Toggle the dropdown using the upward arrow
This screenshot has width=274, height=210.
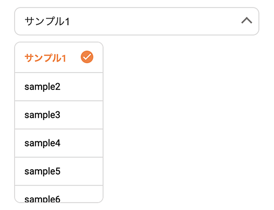click(246, 21)
